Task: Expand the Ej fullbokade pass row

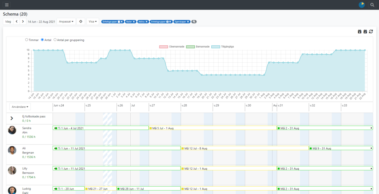Action: [x=11, y=118]
